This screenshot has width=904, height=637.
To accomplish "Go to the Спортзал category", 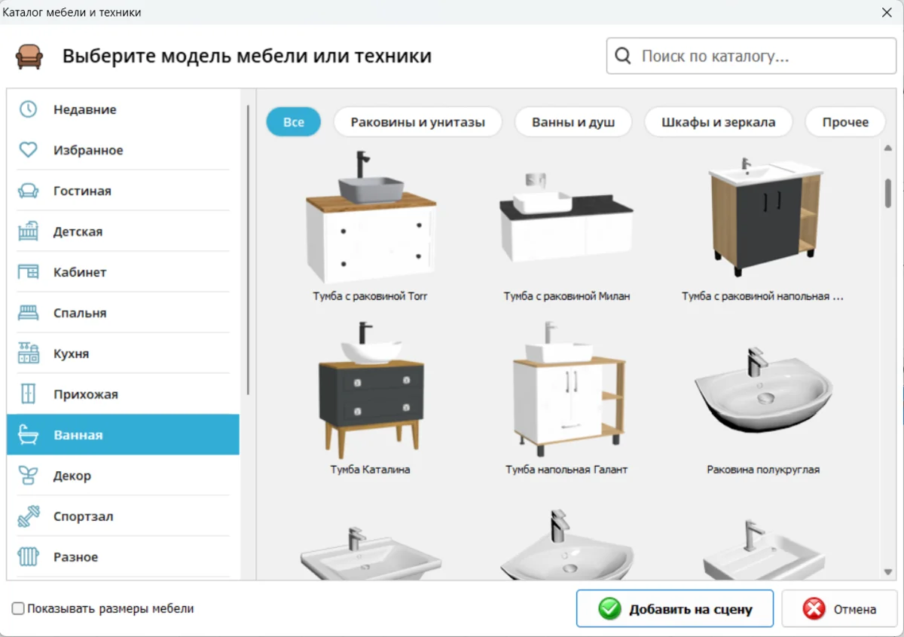I will [123, 516].
